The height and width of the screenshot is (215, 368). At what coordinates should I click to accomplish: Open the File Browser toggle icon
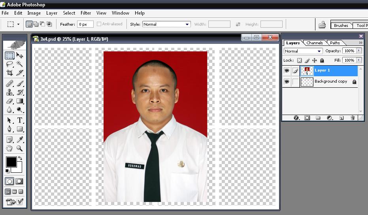pyautogui.click(x=322, y=25)
